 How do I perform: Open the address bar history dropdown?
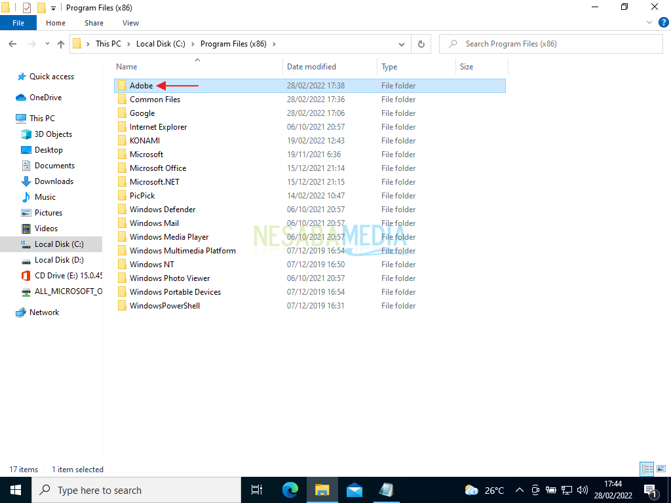(402, 43)
